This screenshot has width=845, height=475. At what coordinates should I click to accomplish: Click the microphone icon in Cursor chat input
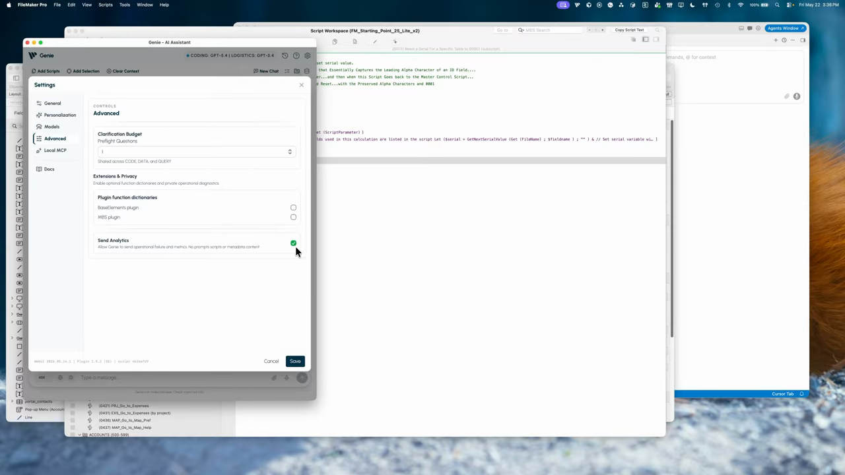tap(797, 96)
